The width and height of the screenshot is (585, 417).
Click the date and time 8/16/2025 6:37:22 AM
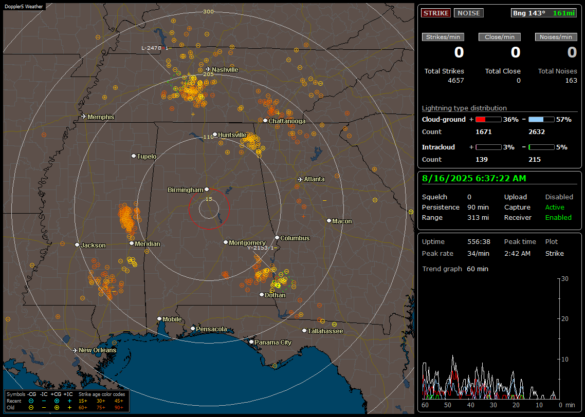[474, 179]
